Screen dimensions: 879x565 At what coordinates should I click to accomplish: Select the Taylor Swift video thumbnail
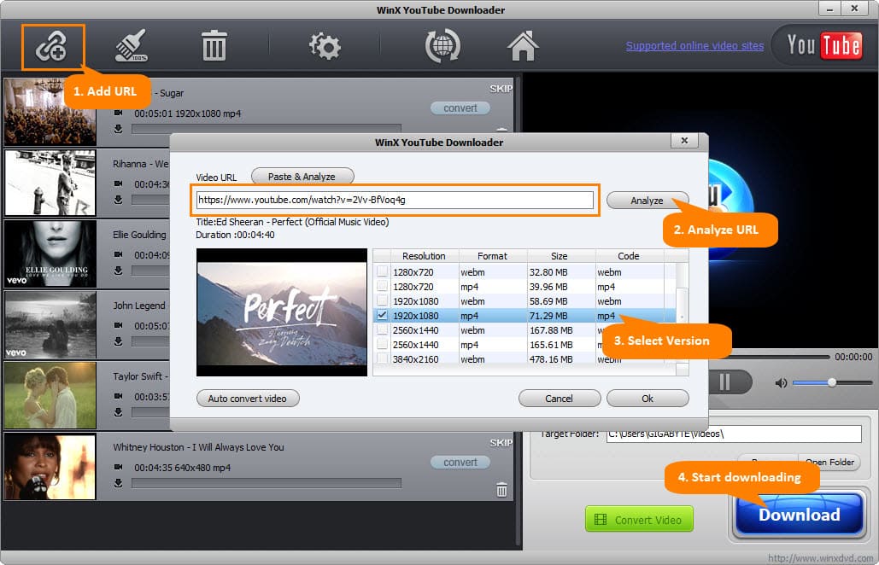pyautogui.click(x=50, y=395)
